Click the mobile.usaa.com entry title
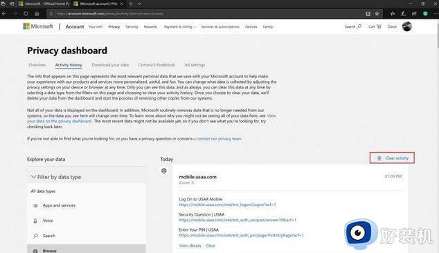Image resolution: width=439 pixels, height=253 pixels. [x=197, y=177]
